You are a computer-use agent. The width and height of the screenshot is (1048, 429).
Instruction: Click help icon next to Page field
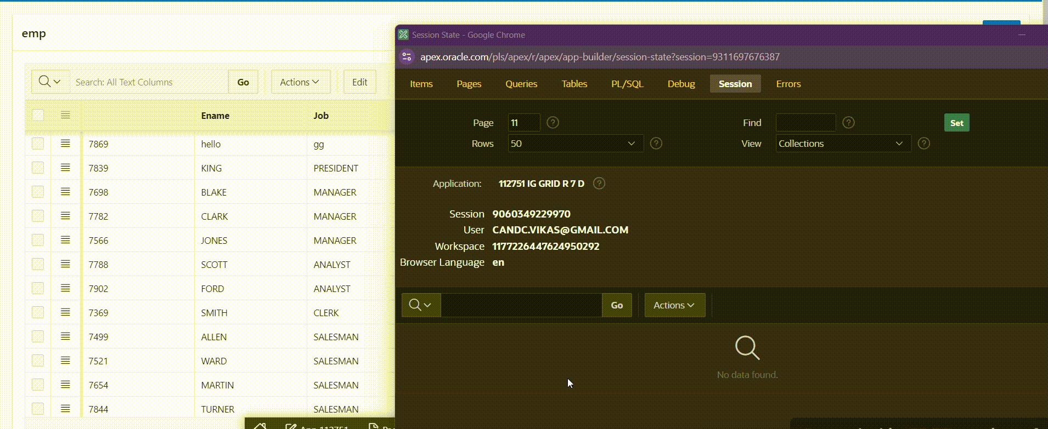click(553, 123)
